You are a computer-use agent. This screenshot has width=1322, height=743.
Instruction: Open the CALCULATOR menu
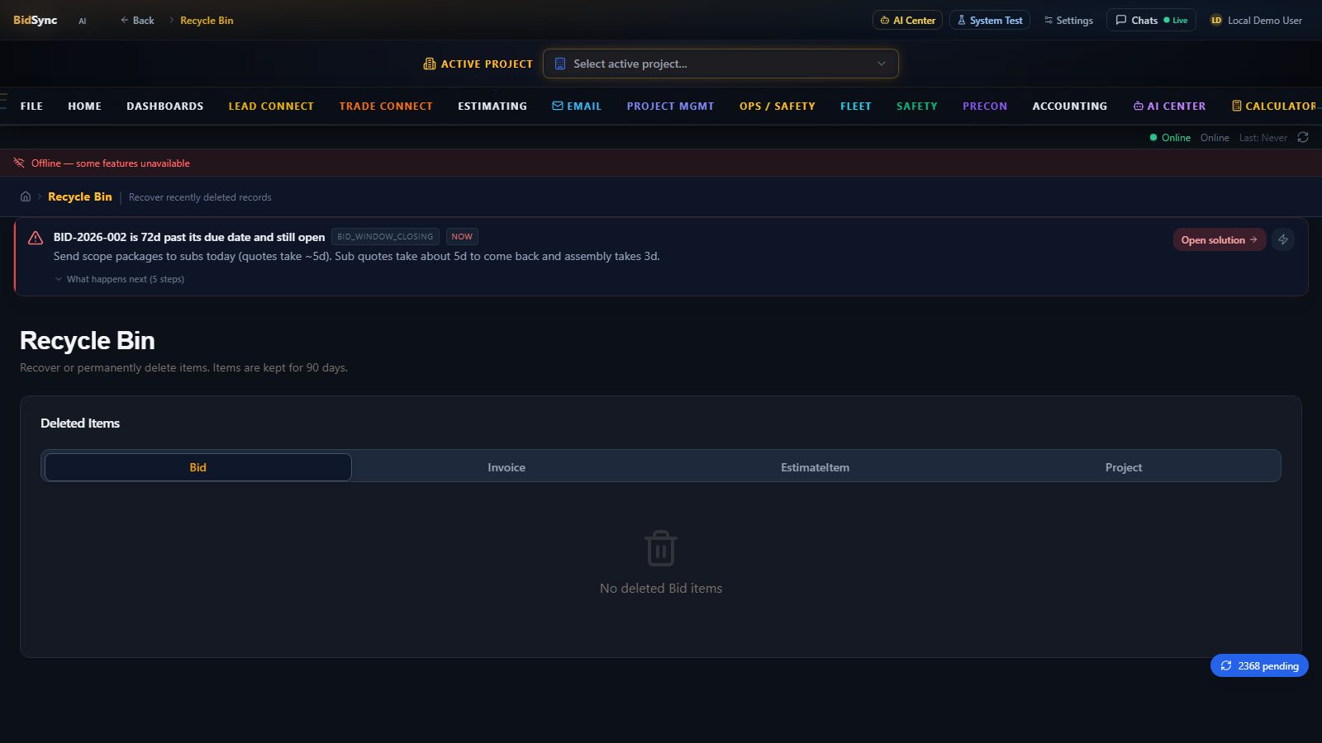click(x=1274, y=106)
